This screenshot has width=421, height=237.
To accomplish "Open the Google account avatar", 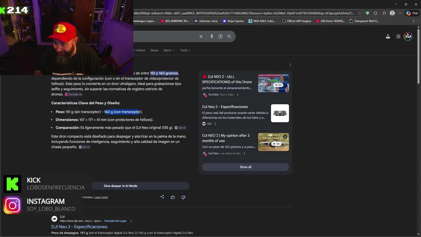I will pos(408,36).
